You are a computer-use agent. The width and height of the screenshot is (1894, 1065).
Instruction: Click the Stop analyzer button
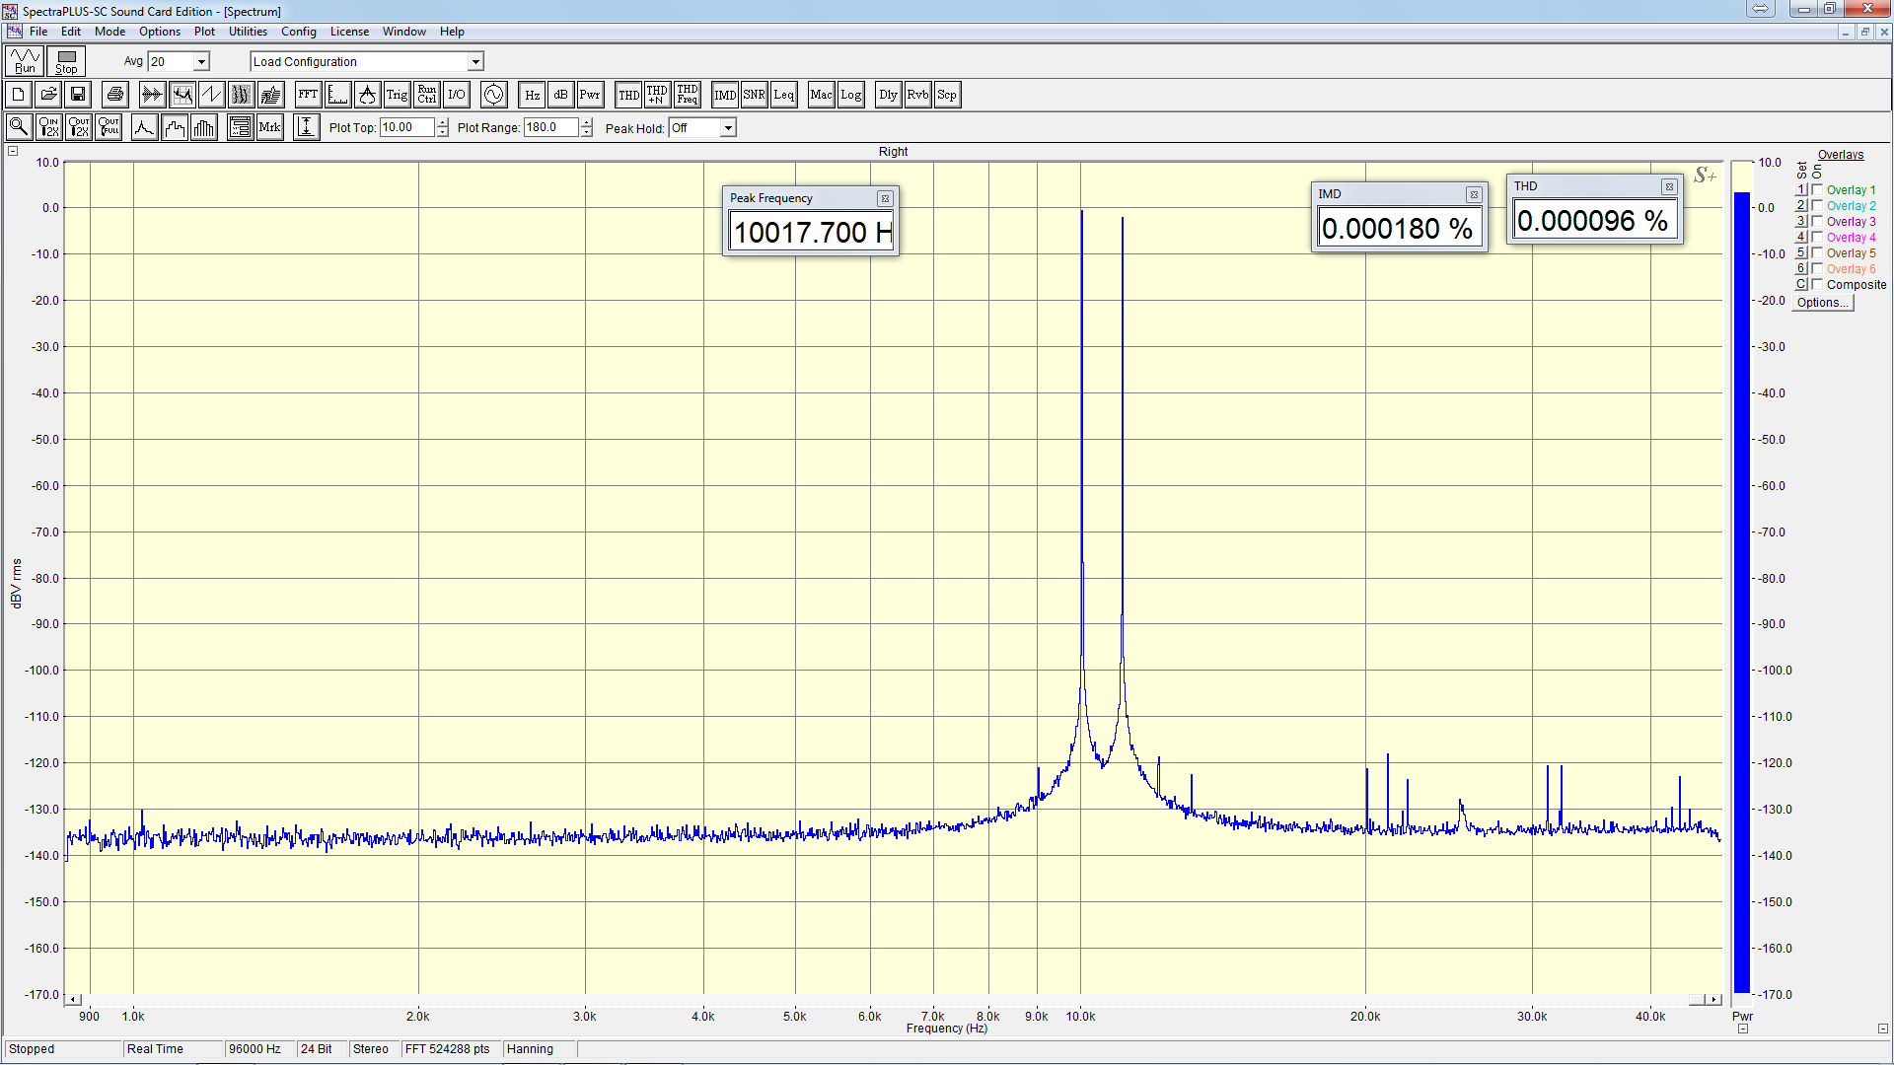point(66,61)
